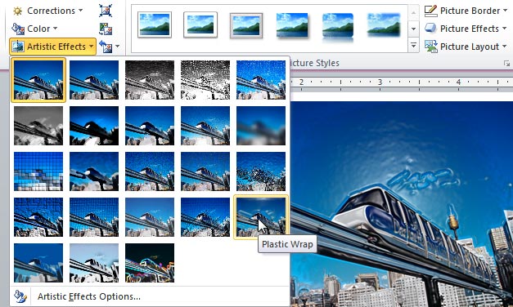The image size is (513, 307).
Task: Apply the grayscale Chalk Sketch effect
Action: pyautogui.click(x=38, y=126)
